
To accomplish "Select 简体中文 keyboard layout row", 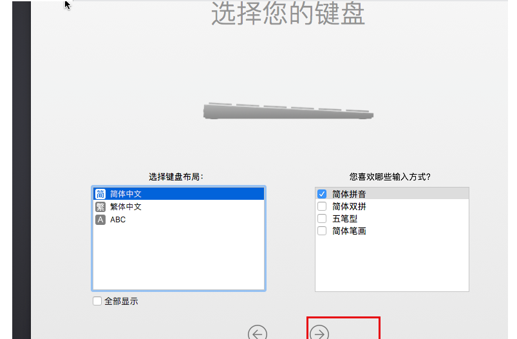I will pos(179,194).
